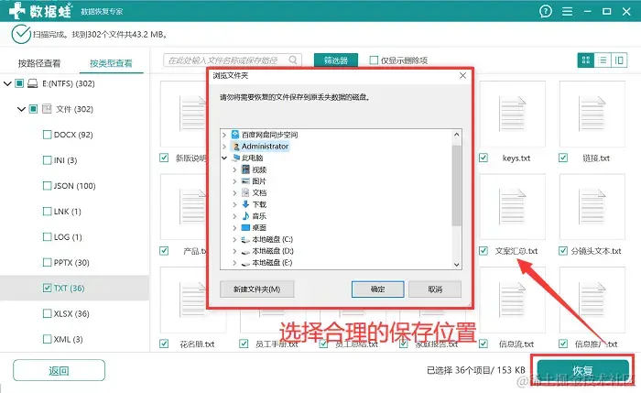Close the browse folder dialog
Viewport: 641px width, 393px height.
point(462,76)
